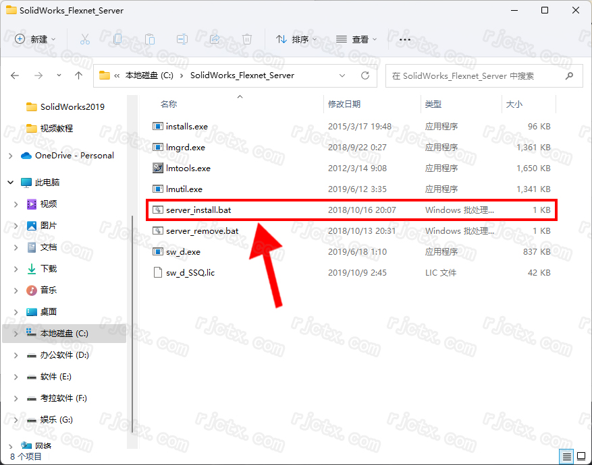Go up one folder with Up arrow
The image size is (592, 465).
click(79, 75)
